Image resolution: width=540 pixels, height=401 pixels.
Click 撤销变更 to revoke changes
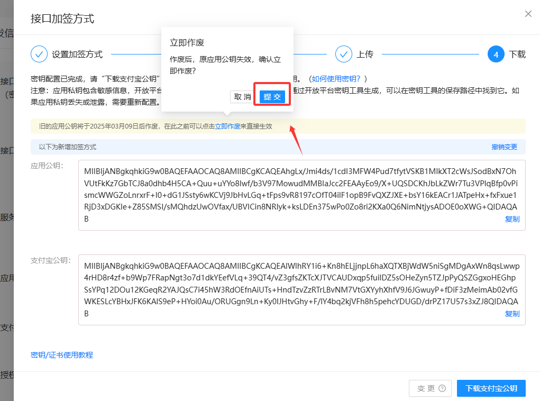coord(505,145)
